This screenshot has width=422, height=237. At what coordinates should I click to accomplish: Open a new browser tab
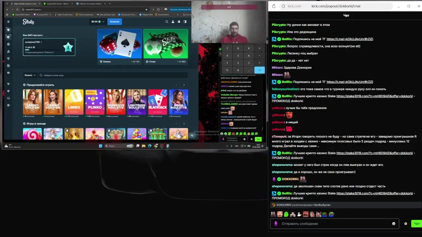pos(110,4)
